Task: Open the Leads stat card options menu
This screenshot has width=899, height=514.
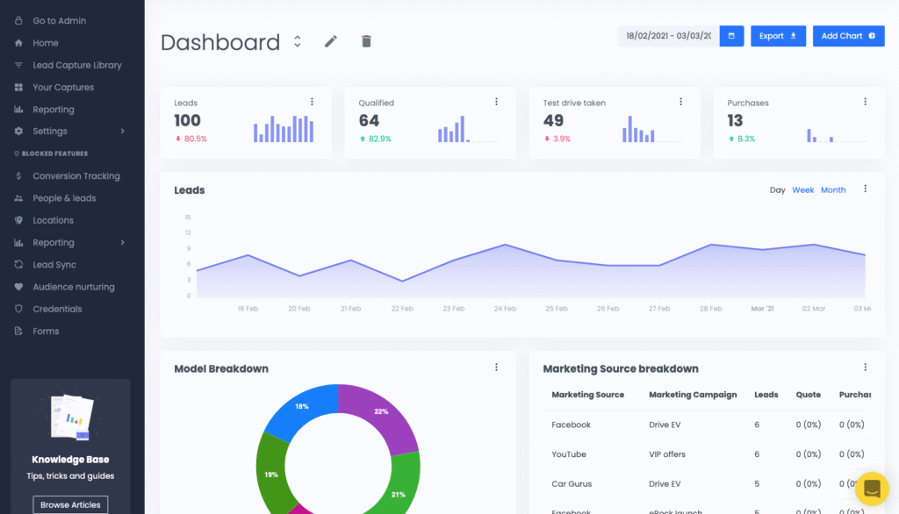Action: tap(312, 102)
